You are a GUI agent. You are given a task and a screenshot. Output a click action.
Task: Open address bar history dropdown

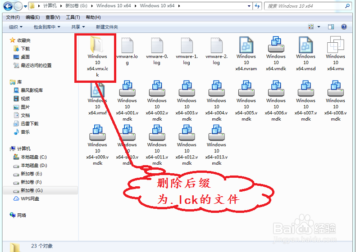[x=249, y=6]
